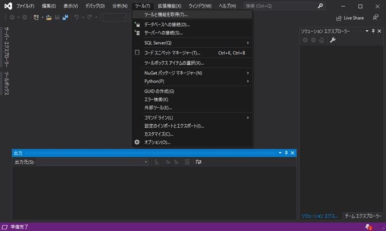This screenshot has width=386, height=231.
Task: Expand the コマンド ライン(L) submenu
Action: coord(192,117)
